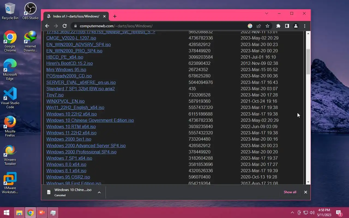Launch OBS Studio desktop shortcut

[x=30, y=11]
